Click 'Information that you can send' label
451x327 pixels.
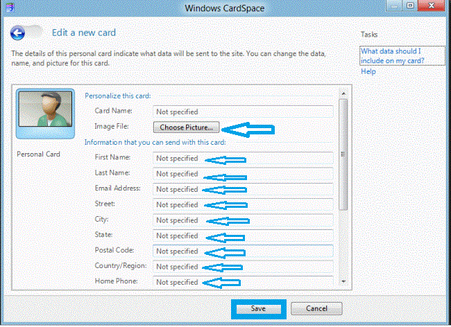point(155,143)
